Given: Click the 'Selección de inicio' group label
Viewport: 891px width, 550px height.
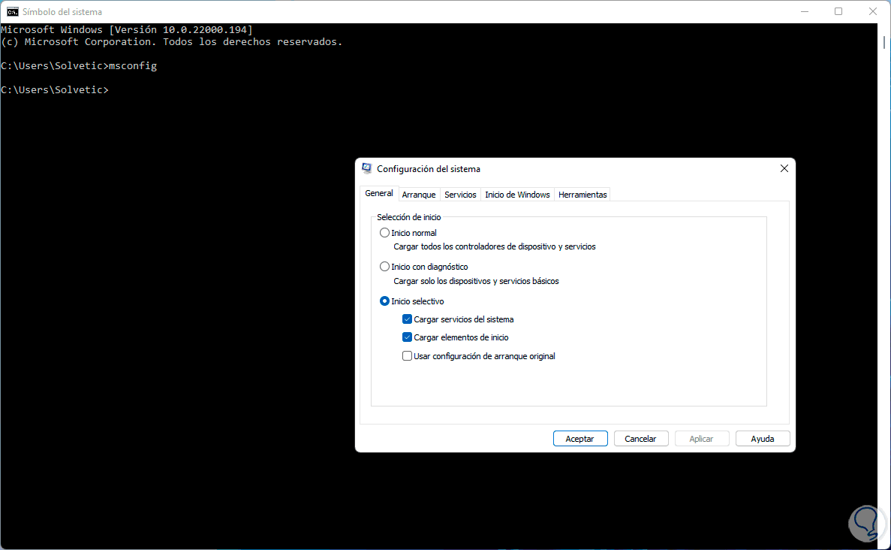Looking at the screenshot, I should point(408,217).
